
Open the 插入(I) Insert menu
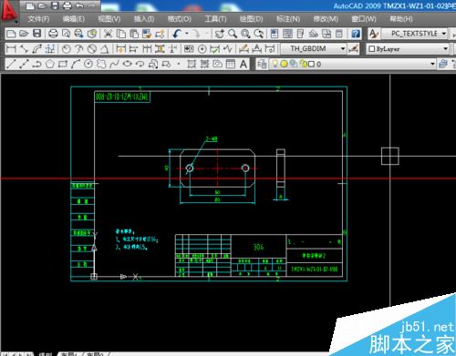pyautogui.click(x=144, y=19)
